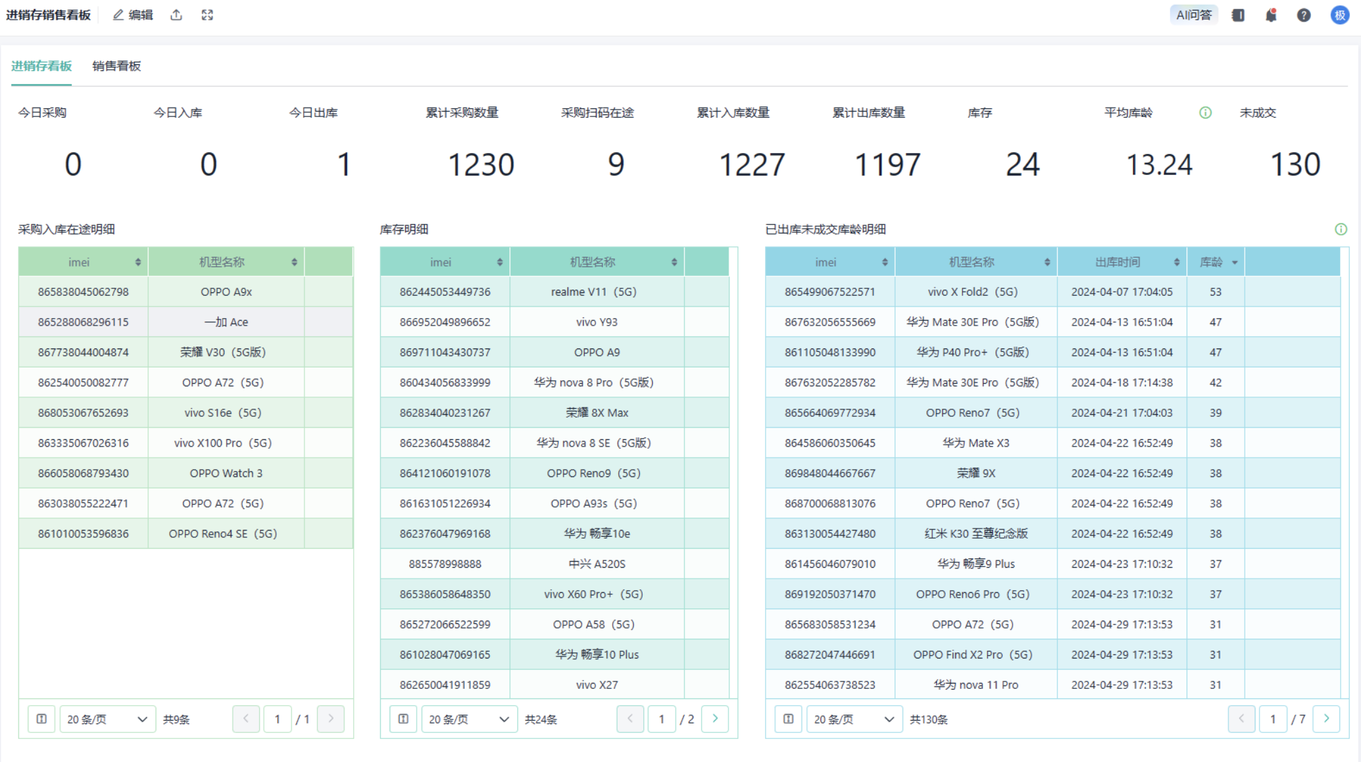Open the 20 条/页 selector under 已出库未成交库龄明细

click(854, 719)
